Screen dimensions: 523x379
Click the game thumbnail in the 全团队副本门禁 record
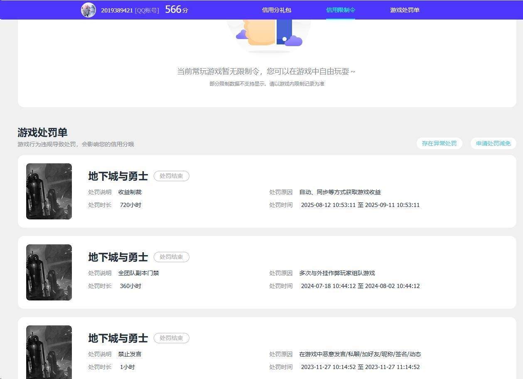(49, 272)
